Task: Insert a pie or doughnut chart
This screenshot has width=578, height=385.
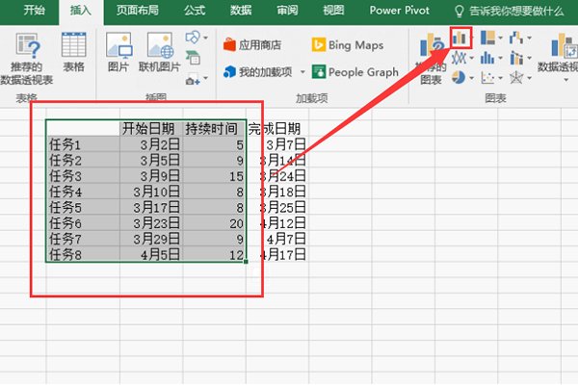Action: 459,77
